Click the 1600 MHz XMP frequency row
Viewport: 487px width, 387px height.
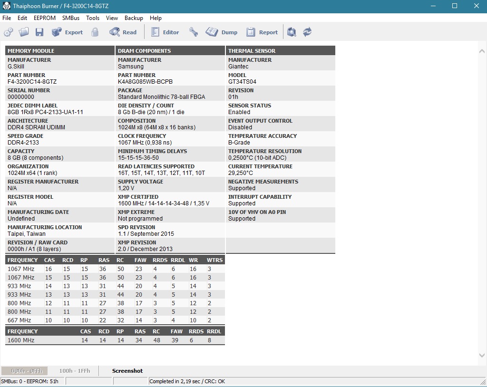click(115, 340)
